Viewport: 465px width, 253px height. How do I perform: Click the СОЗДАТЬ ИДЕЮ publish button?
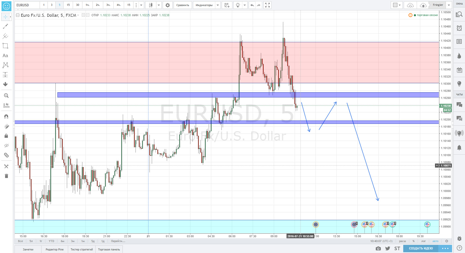click(421, 248)
